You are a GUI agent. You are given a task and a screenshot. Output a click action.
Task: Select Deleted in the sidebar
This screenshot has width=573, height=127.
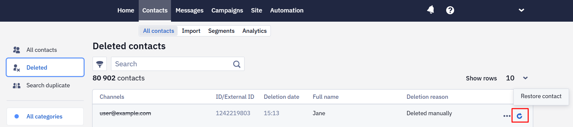pyautogui.click(x=45, y=67)
